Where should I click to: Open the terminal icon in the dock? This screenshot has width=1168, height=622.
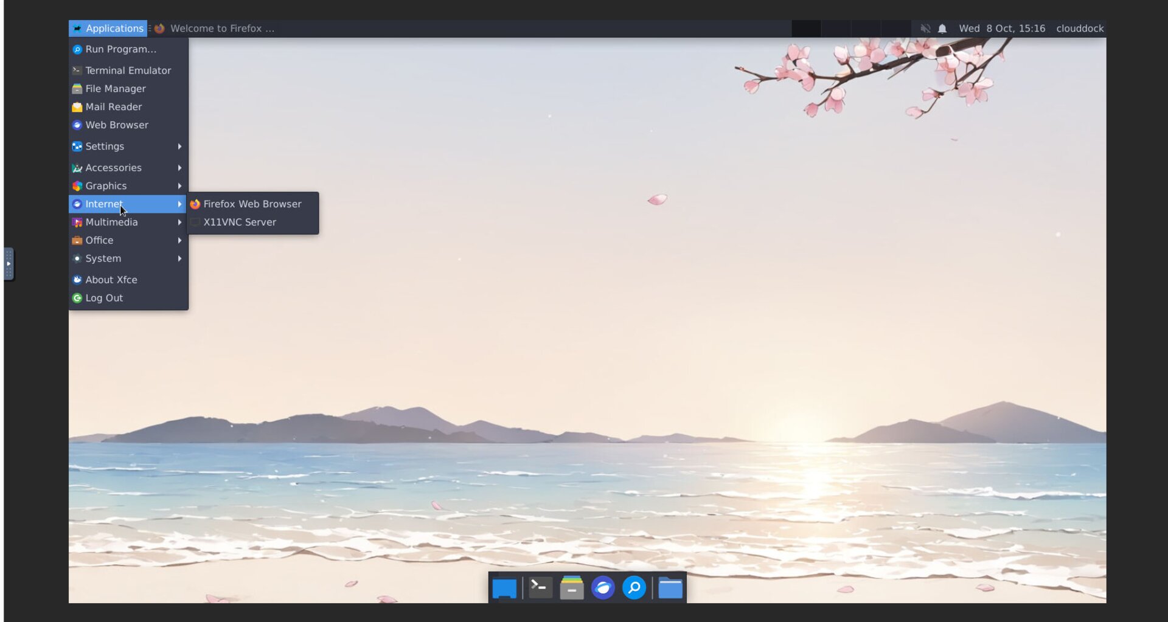tap(540, 588)
